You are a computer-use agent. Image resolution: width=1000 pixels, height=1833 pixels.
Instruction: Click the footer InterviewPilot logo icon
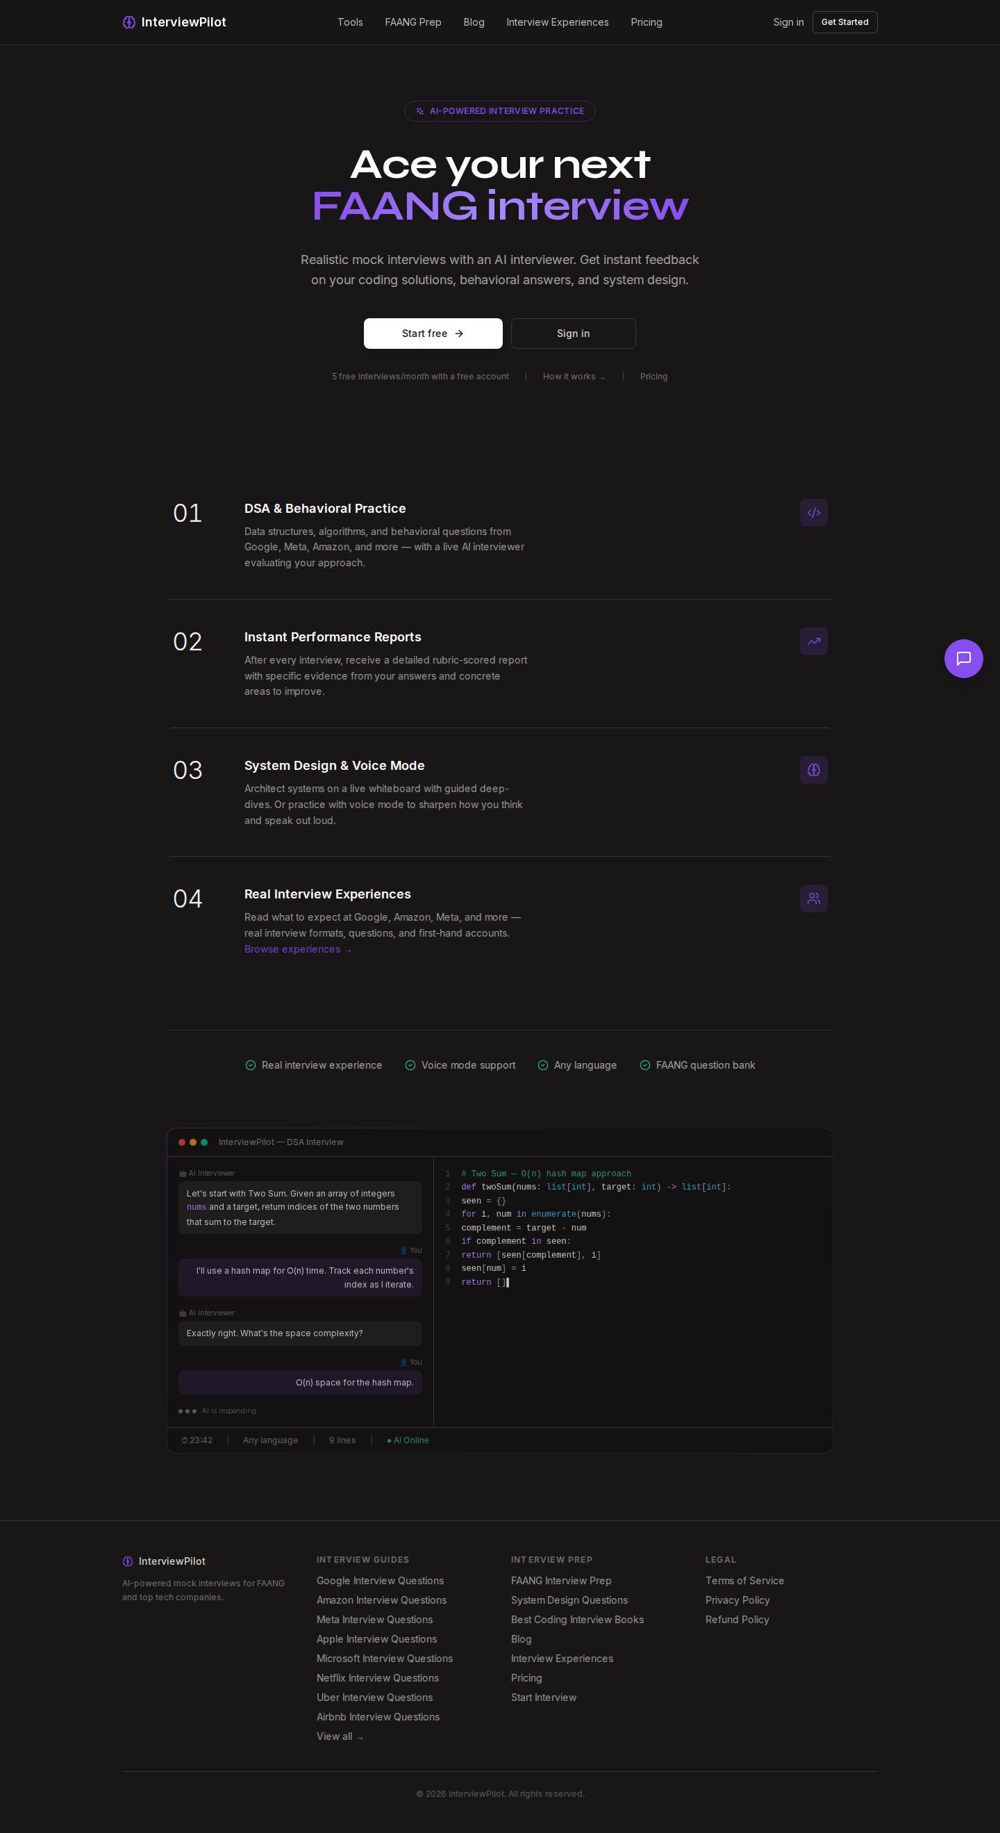pyautogui.click(x=128, y=1561)
